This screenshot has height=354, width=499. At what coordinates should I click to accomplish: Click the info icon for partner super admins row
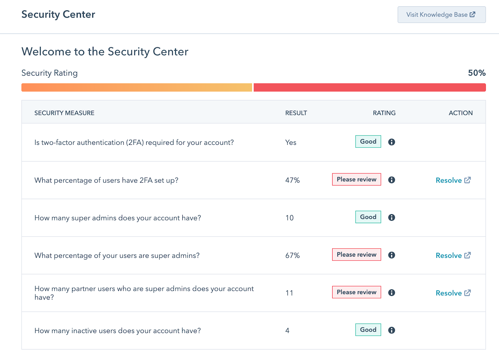(x=392, y=293)
